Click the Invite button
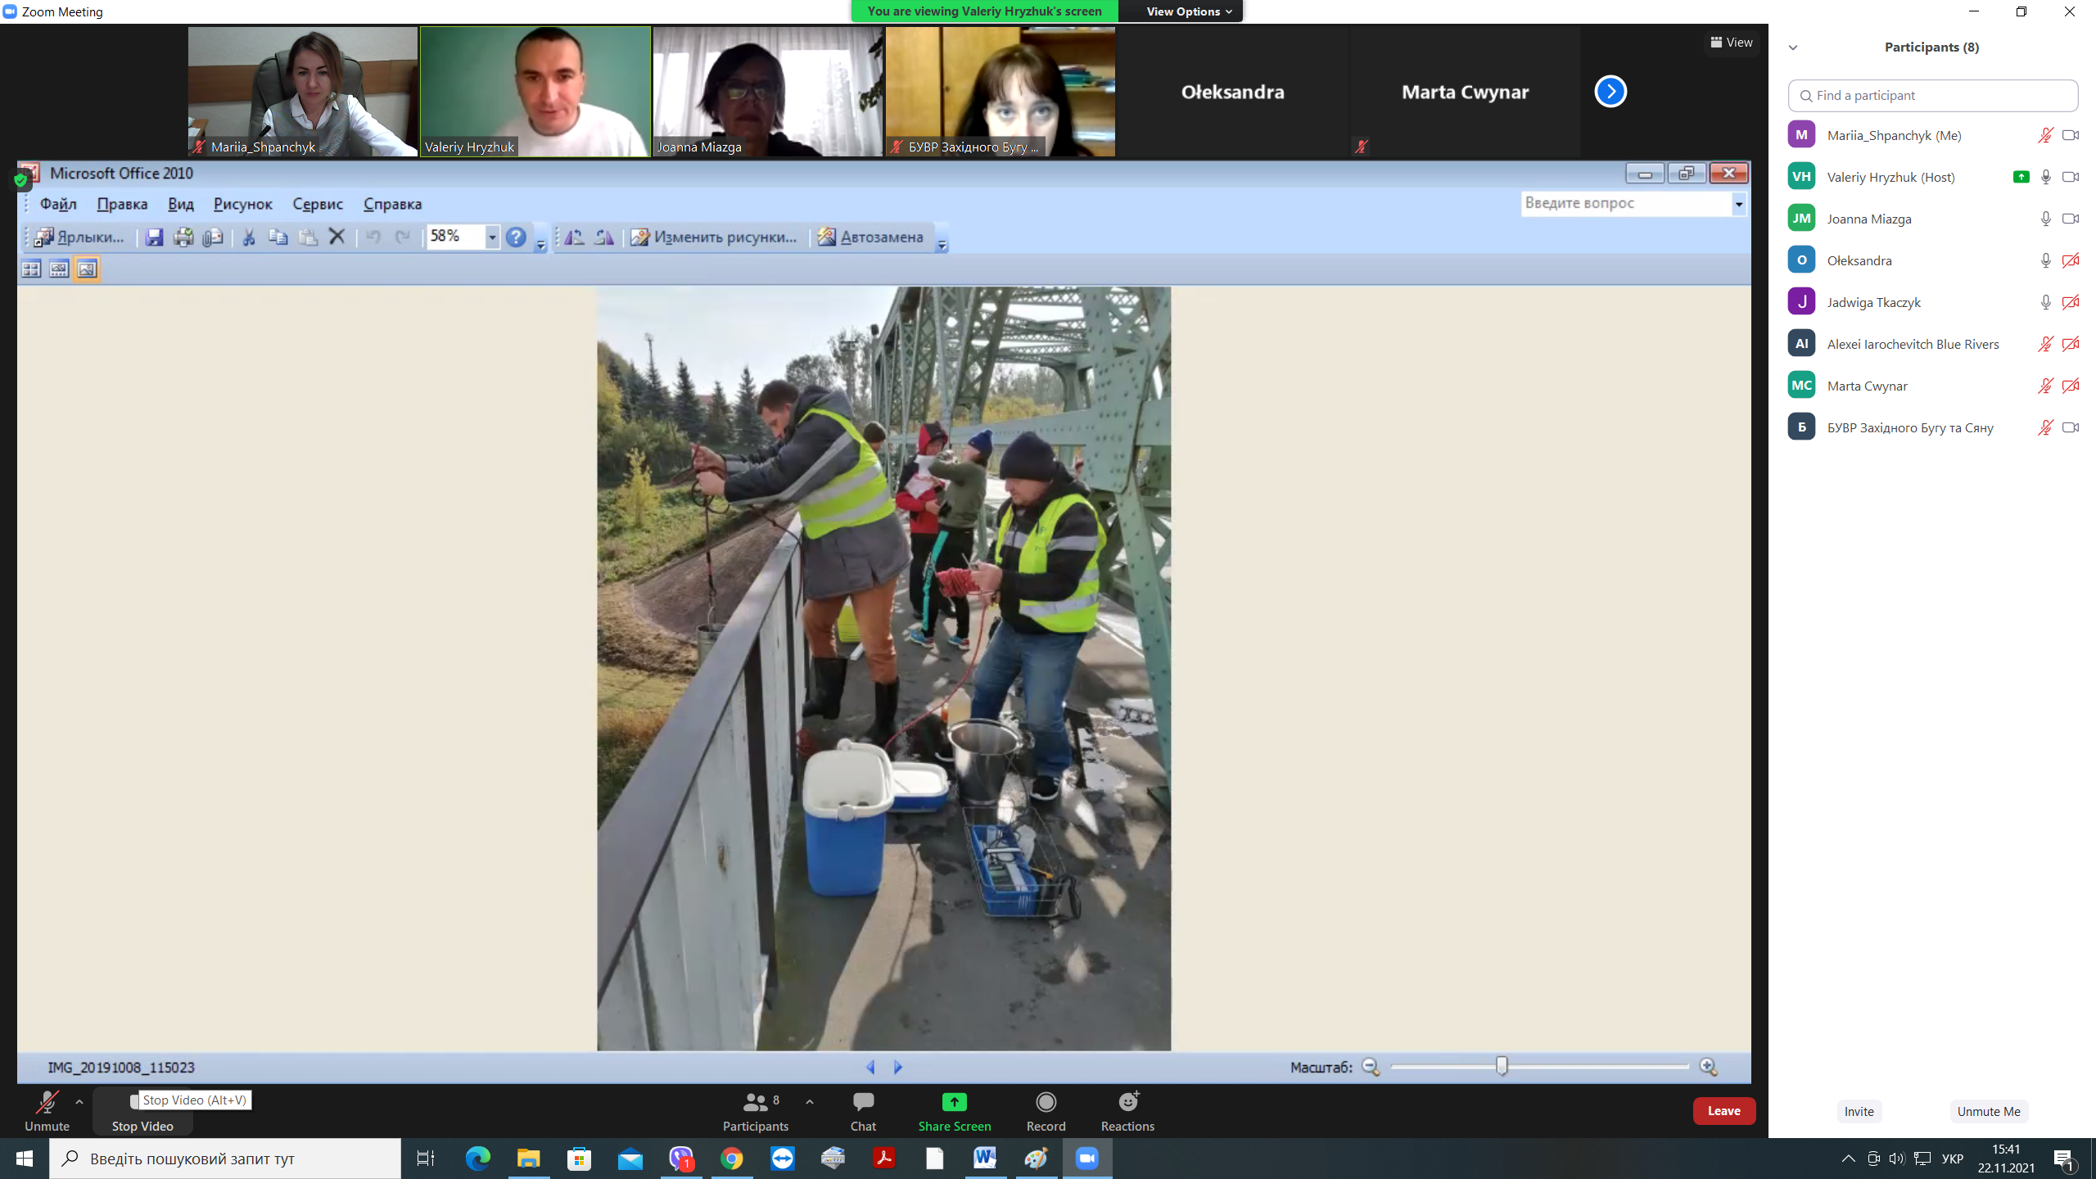2096x1179 pixels. (x=1859, y=1111)
